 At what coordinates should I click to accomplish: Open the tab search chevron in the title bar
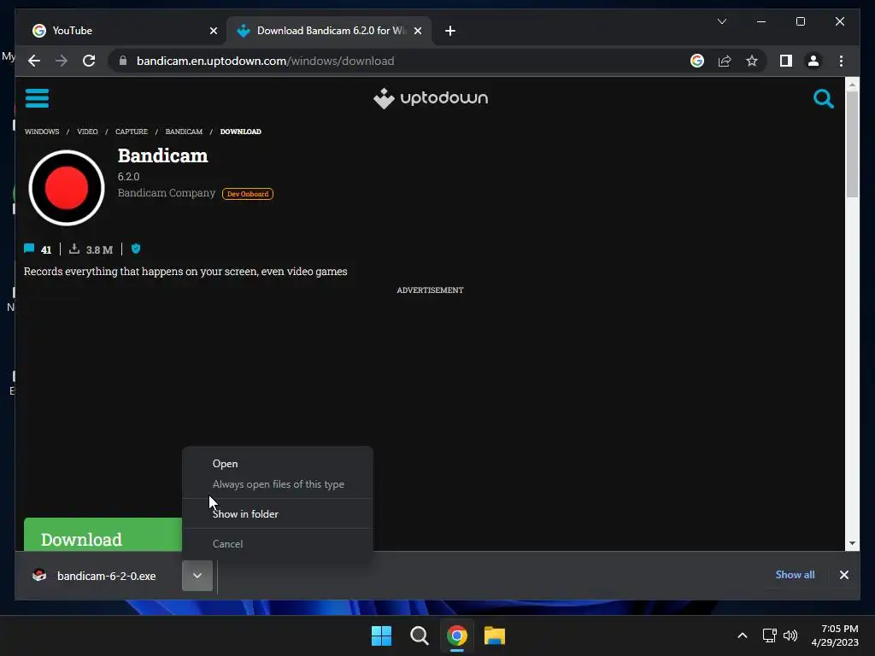point(721,21)
